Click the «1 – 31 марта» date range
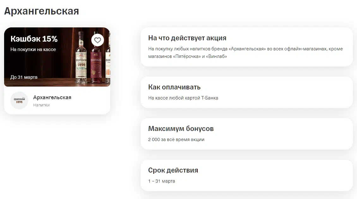Viewport: 357px width, 199px height. 161,181
